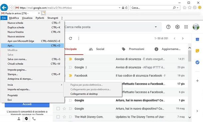203x122 pixels.
Task: Open the browser home icon
Action: pos(184,8)
